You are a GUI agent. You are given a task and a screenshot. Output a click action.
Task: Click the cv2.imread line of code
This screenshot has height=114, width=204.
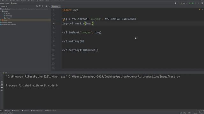point(100,19)
